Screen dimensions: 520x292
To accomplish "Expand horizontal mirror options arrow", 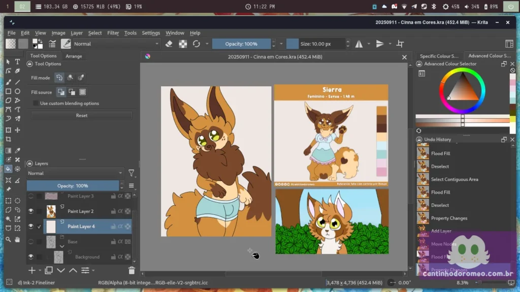I will point(369,44).
